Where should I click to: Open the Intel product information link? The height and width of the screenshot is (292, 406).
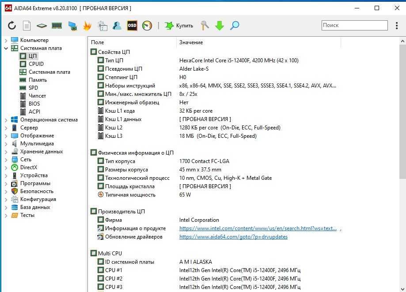pyautogui.click(x=258, y=228)
